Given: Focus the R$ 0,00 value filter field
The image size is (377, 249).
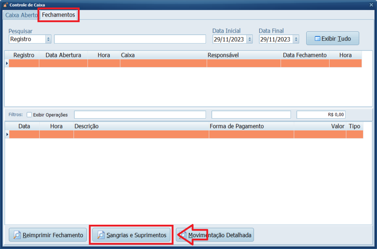Looking at the screenshot, I should [321, 115].
